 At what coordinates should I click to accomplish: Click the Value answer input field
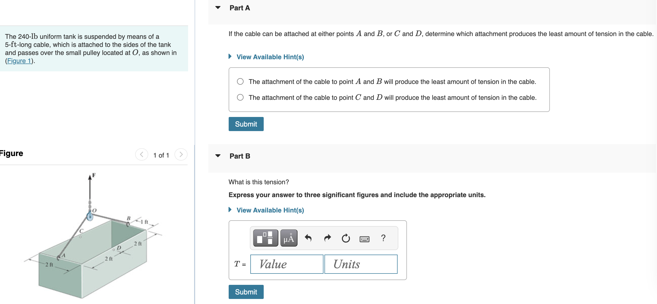point(287,264)
